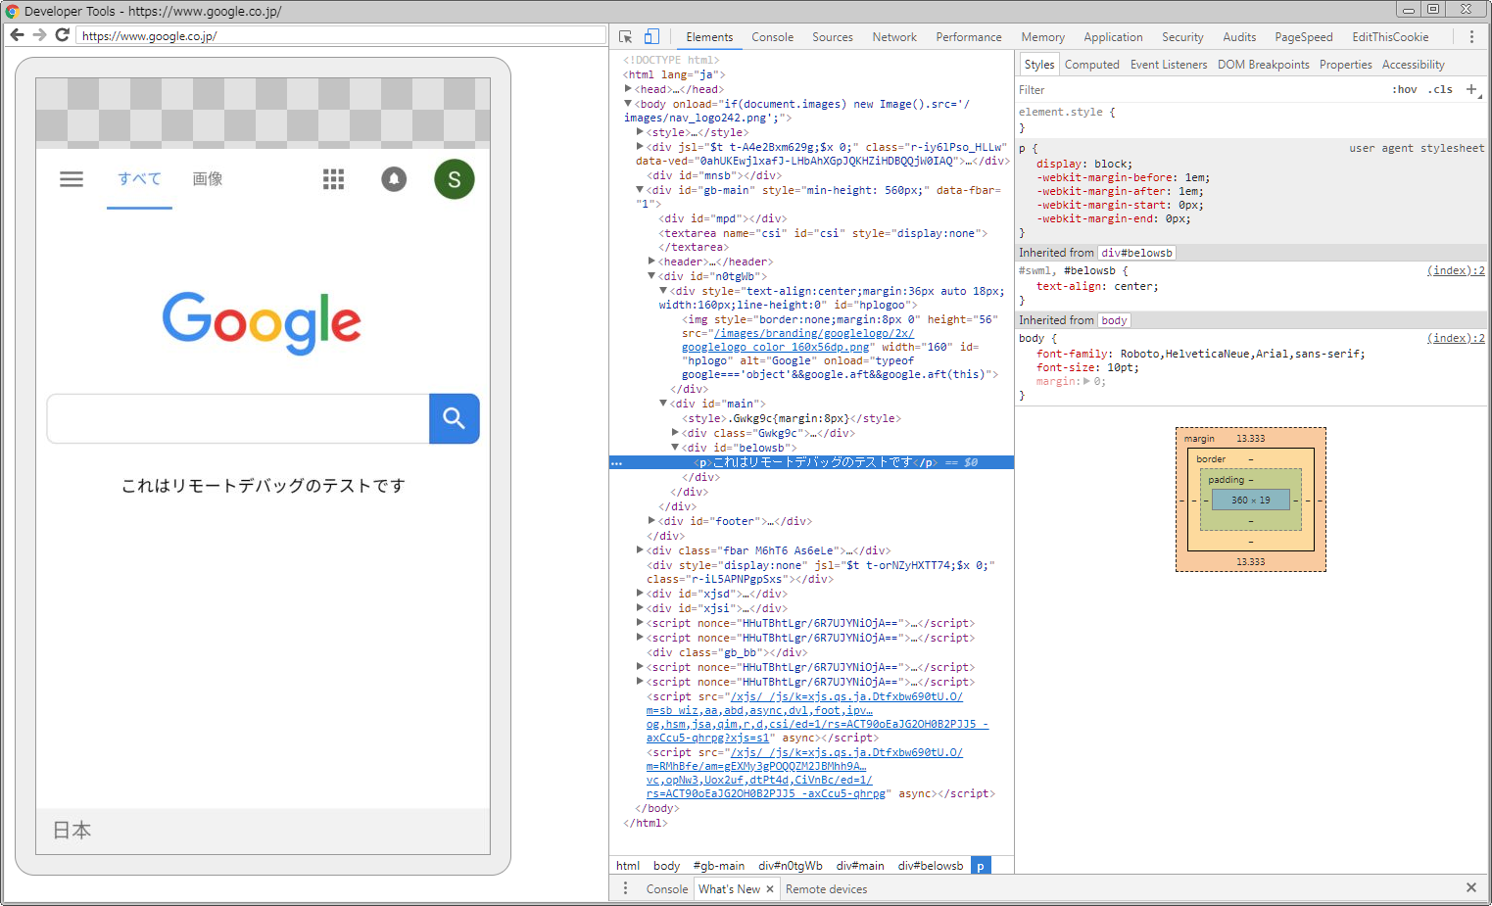
Task: Open the drawer three-dot menu
Action: (x=625, y=888)
